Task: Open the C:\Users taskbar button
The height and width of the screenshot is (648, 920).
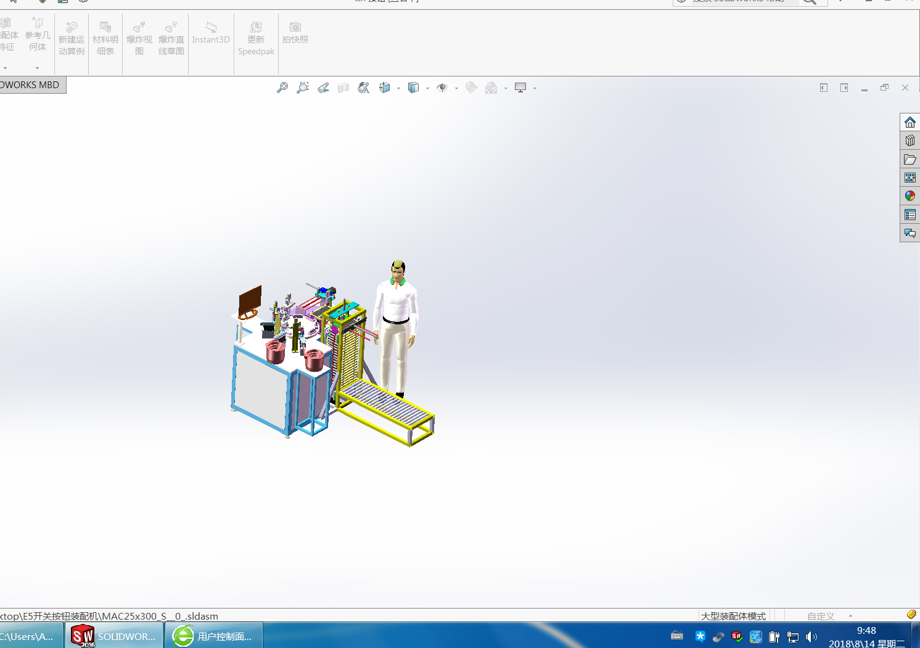Action: [31, 636]
